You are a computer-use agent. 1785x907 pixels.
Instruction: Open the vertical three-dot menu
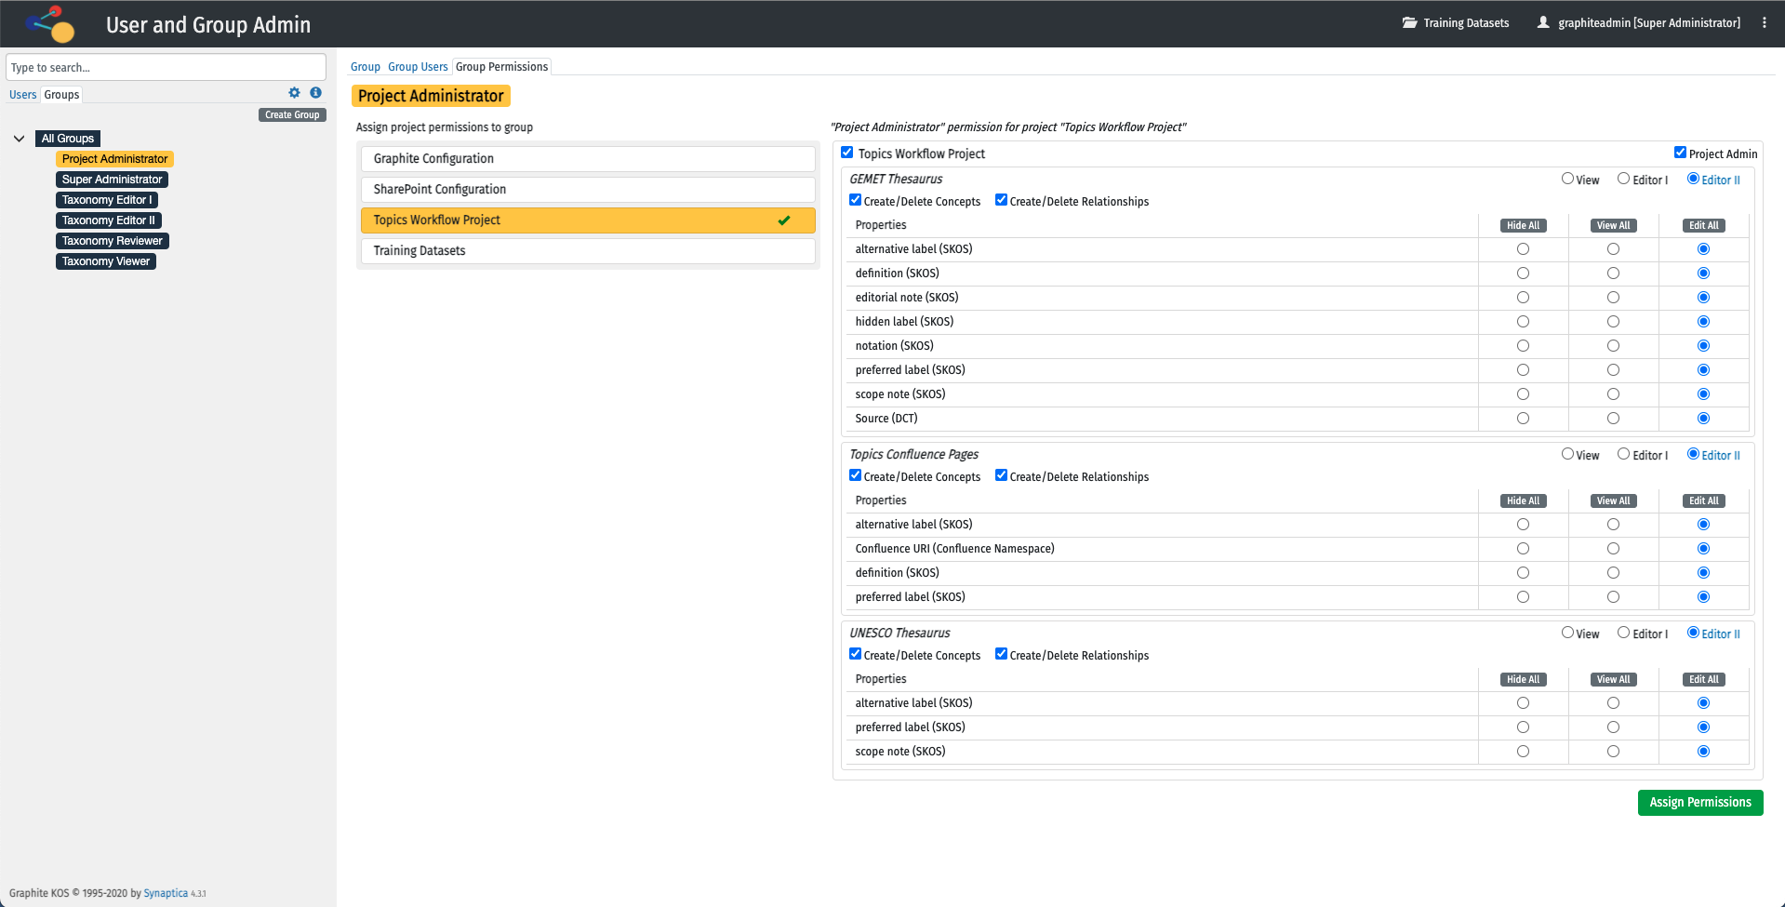click(1764, 23)
